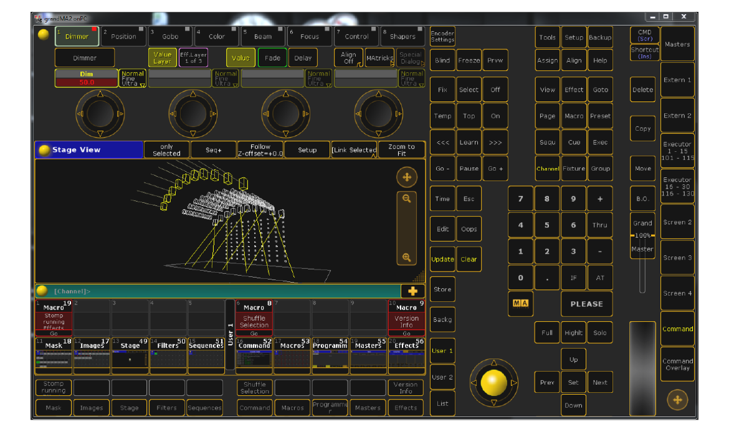The width and height of the screenshot is (729, 432).
Task: Click the yellow trackball at the bottom
Action: click(x=493, y=382)
